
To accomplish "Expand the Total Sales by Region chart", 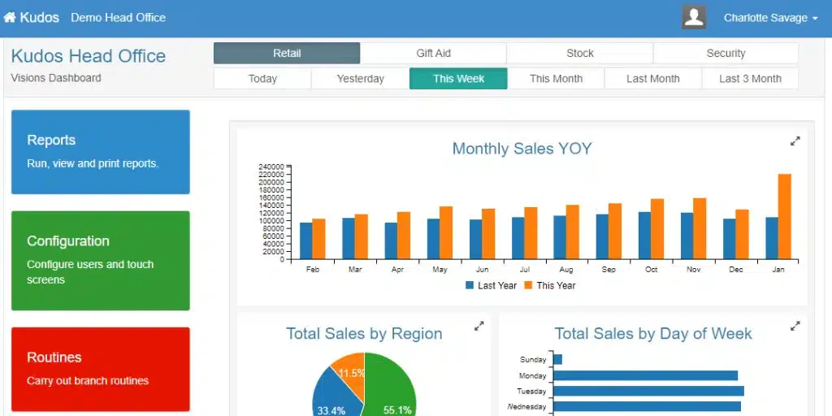I will click(x=479, y=327).
